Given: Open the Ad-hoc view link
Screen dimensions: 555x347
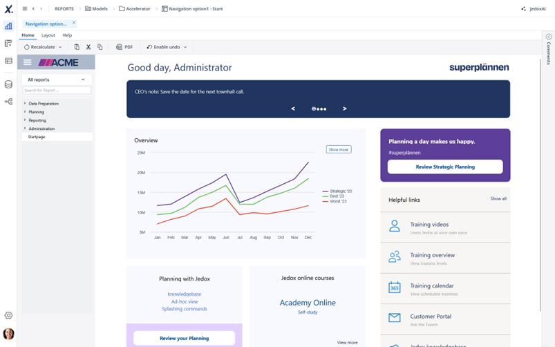Looking at the screenshot, I should pos(185,301).
